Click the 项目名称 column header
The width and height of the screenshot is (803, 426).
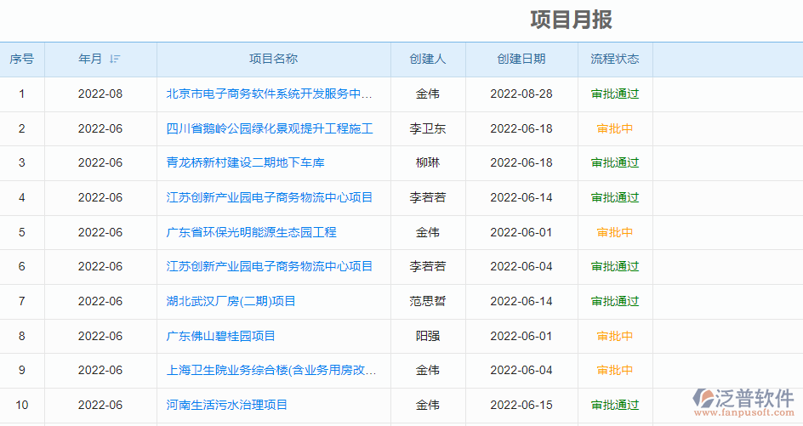pyautogui.click(x=273, y=59)
